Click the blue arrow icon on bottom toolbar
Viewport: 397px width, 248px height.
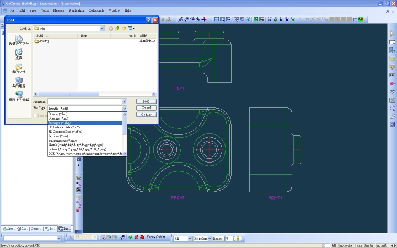click(x=122, y=237)
